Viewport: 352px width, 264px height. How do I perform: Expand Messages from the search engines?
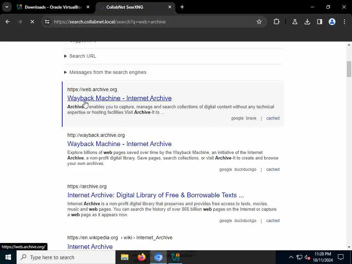[x=105, y=72]
